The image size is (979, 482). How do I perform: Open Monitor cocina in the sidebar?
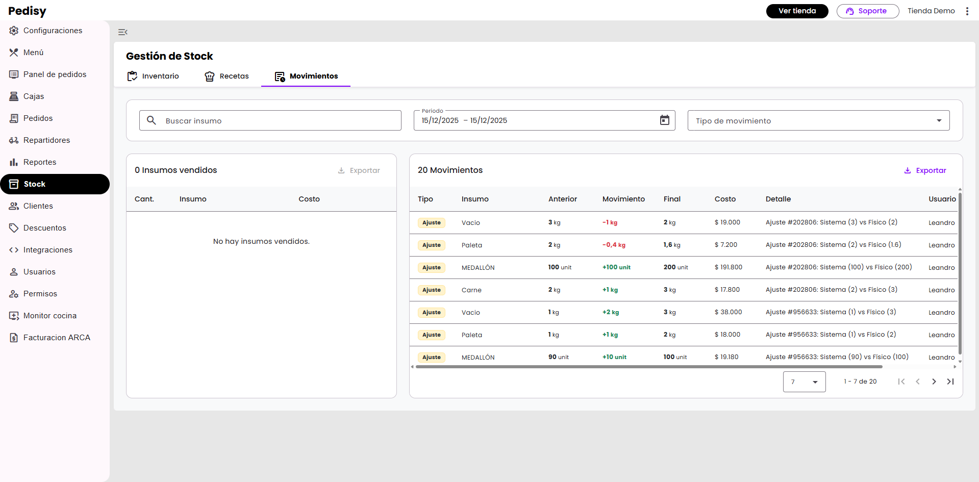(49, 316)
